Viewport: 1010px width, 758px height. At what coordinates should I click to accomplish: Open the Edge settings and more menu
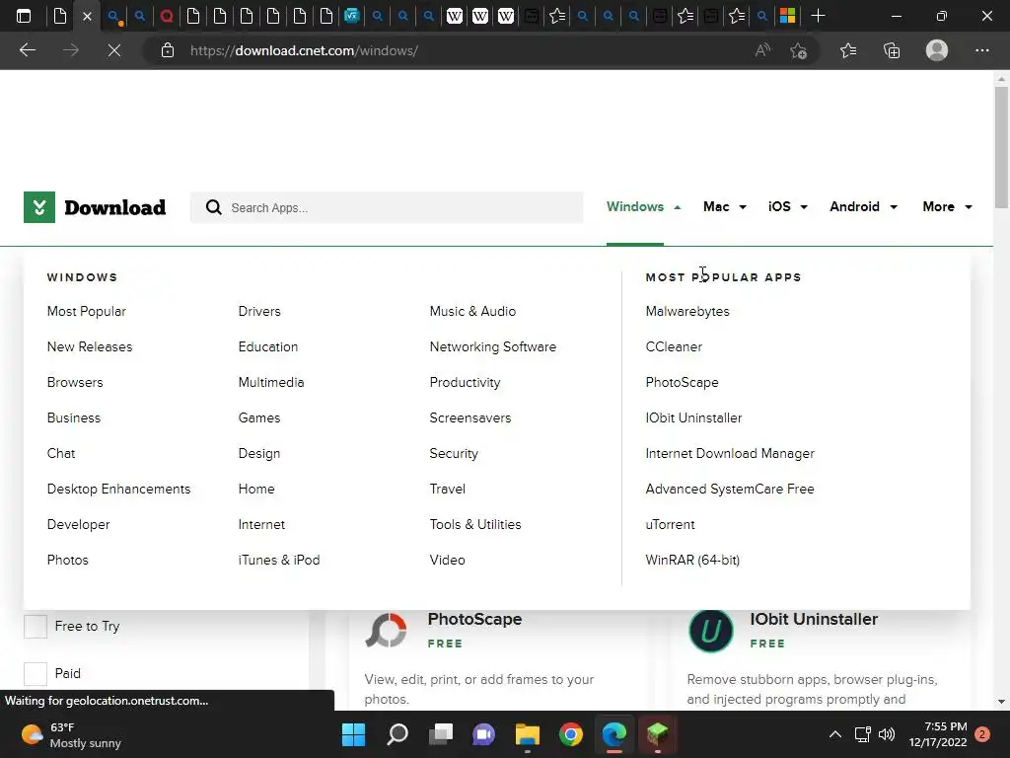981,50
